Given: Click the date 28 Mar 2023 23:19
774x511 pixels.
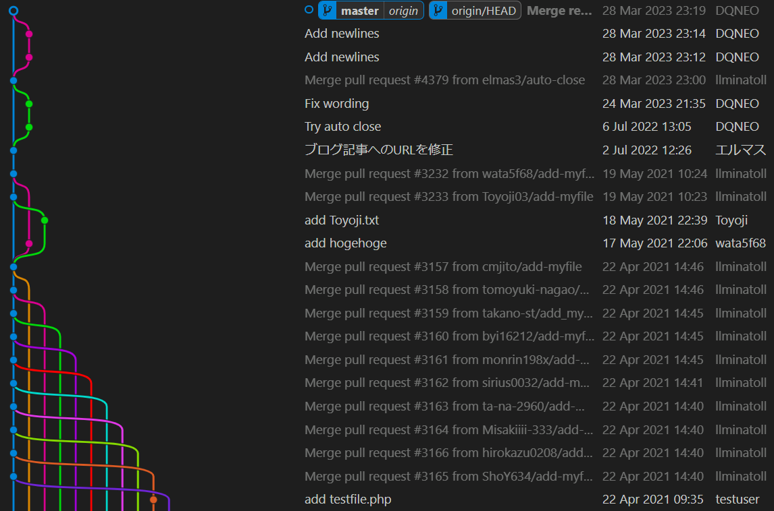Looking at the screenshot, I should coord(654,10).
